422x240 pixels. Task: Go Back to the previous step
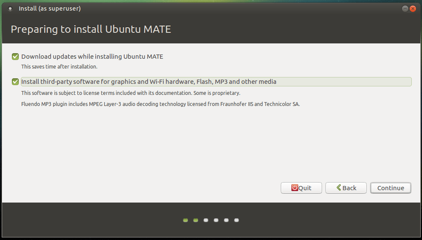pos(346,188)
